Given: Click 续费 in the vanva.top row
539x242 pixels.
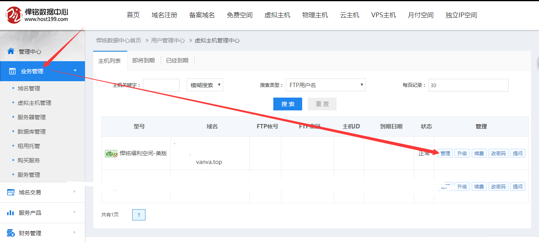Looking at the screenshot, I should [479, 153].
